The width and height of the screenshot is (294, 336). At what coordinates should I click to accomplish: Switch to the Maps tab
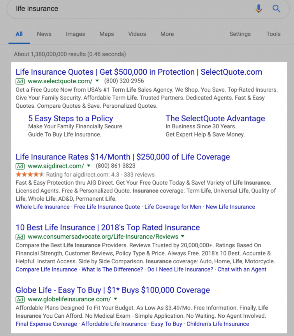click(x=107, y=34)
